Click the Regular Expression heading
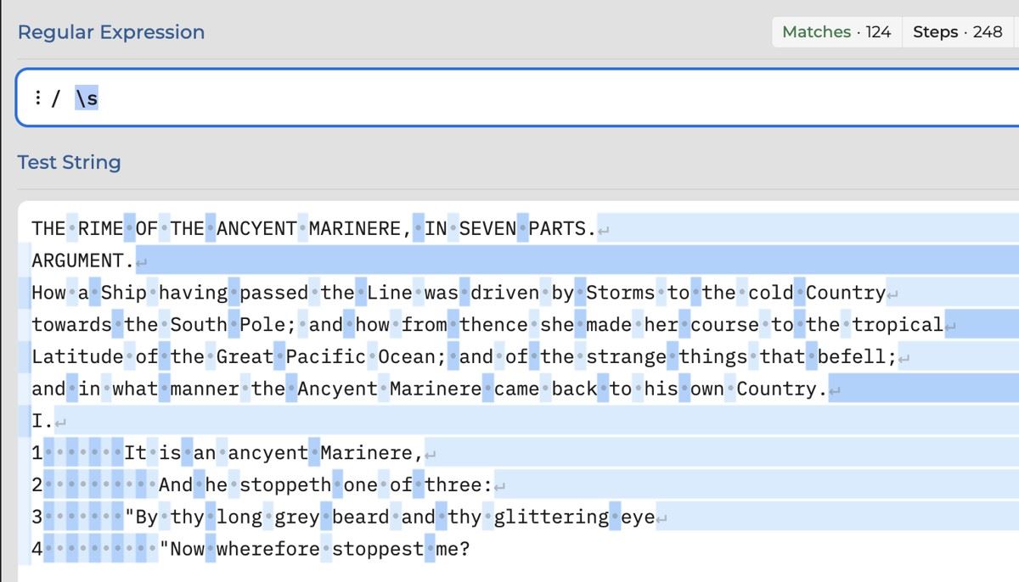Screen dimensions: 1019x582 [111, 32]
